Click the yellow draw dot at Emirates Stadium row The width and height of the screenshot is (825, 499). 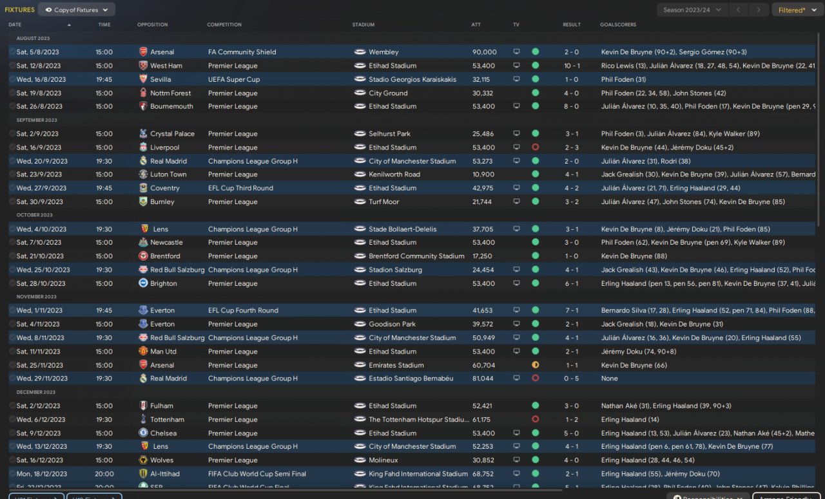(535, 365)
